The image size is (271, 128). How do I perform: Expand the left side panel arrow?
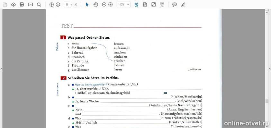[1, 69]
